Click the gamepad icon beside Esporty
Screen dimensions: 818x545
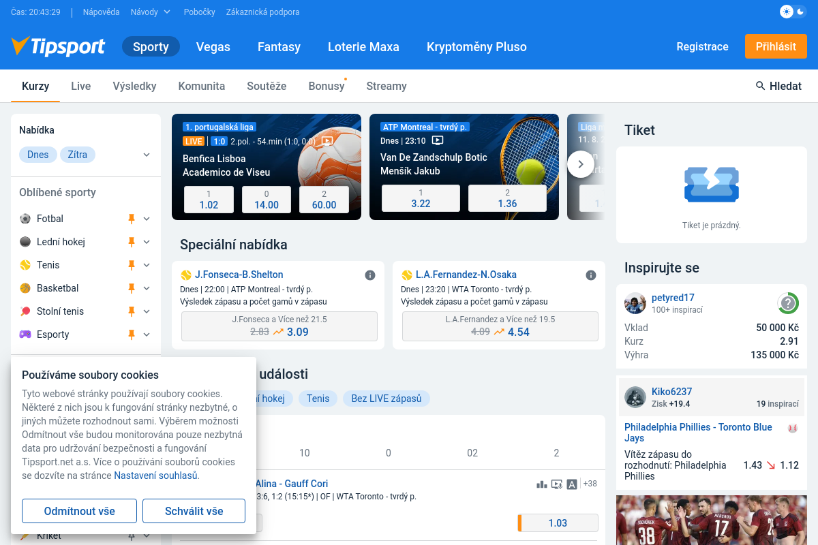25,334
